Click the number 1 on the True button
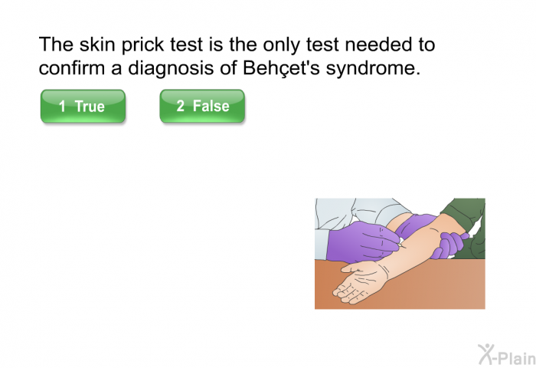Image resolution: width=536 pixels, height=368 pixels. 62,106
